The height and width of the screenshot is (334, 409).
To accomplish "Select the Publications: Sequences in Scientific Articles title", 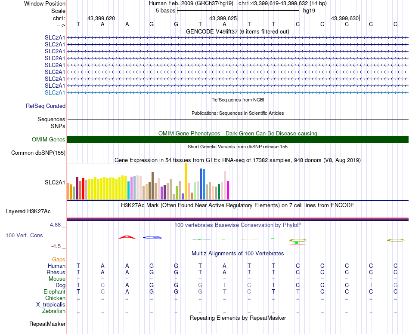I will click(x=238, y=113).
